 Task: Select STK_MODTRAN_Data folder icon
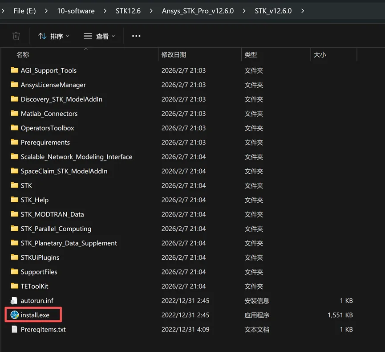15,214
